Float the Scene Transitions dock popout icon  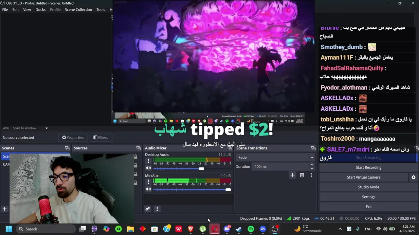click(x=313, y=148)
